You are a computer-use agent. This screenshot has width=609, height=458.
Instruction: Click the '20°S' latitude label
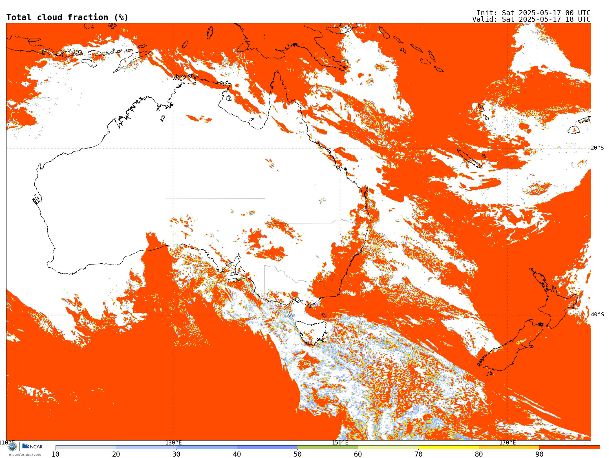597,148
